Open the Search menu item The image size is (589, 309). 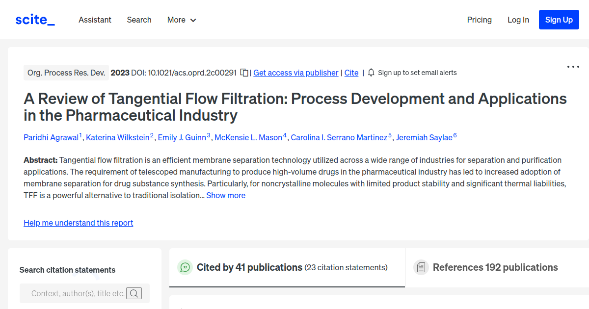coord(139,20)
